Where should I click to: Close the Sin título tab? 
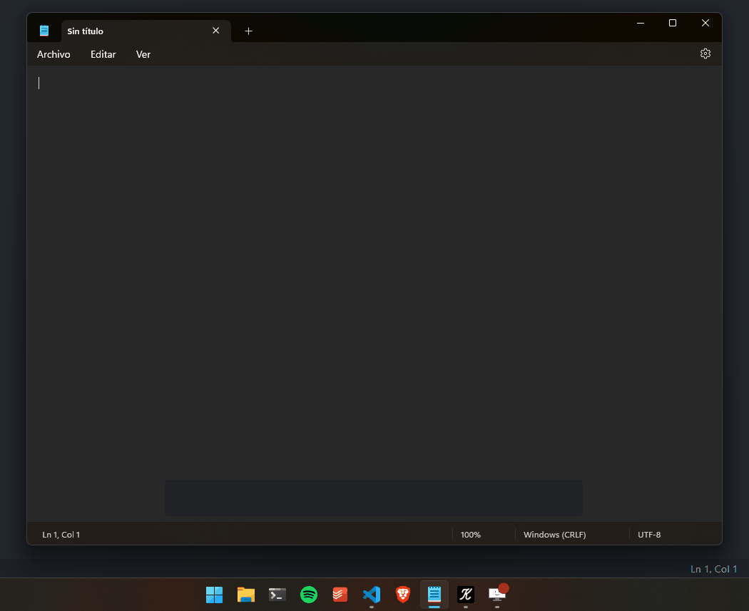point(216,31)
